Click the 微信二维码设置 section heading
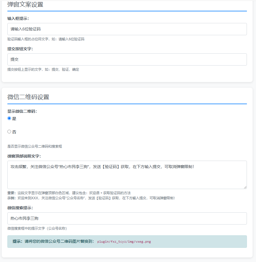Screen dimensions: 256x262 28,97
